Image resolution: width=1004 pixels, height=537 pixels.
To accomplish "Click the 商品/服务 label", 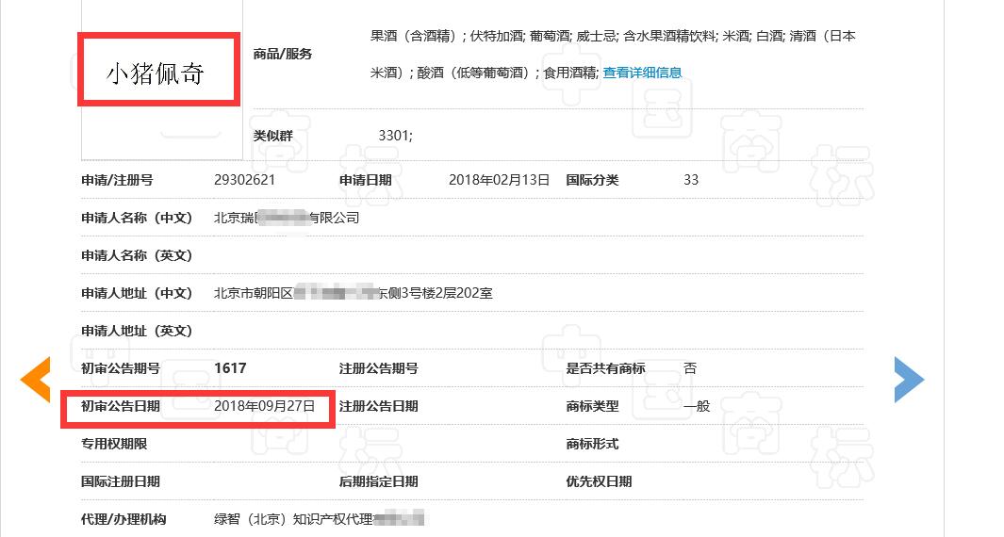I will (283, 54).
